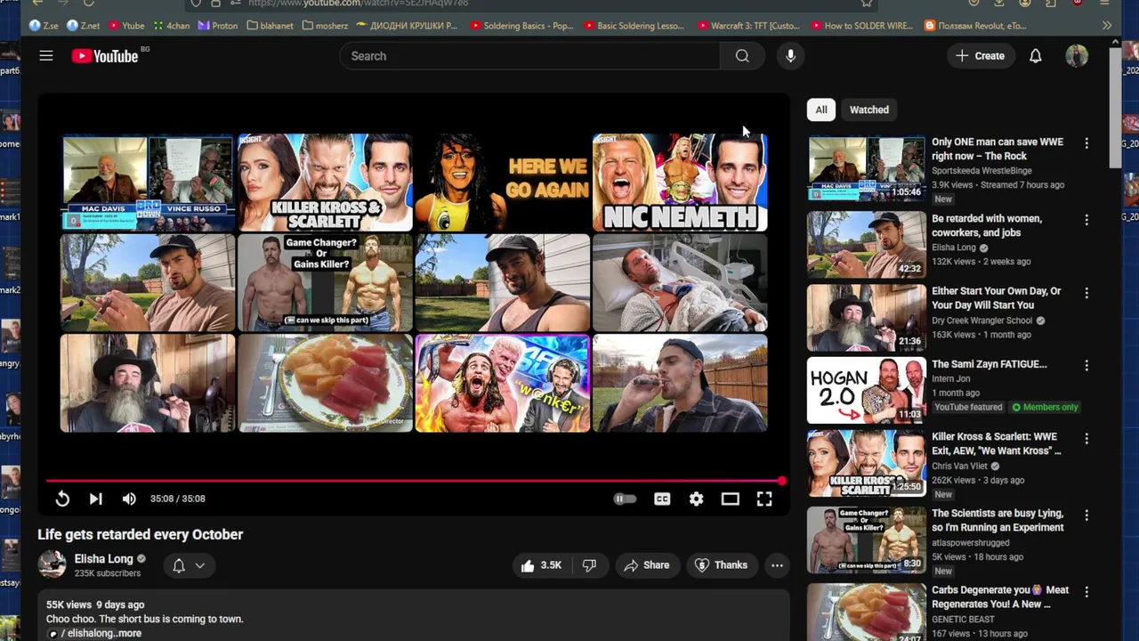
Task: Open options for Either Start Your Own Day
Action: 1086,293
